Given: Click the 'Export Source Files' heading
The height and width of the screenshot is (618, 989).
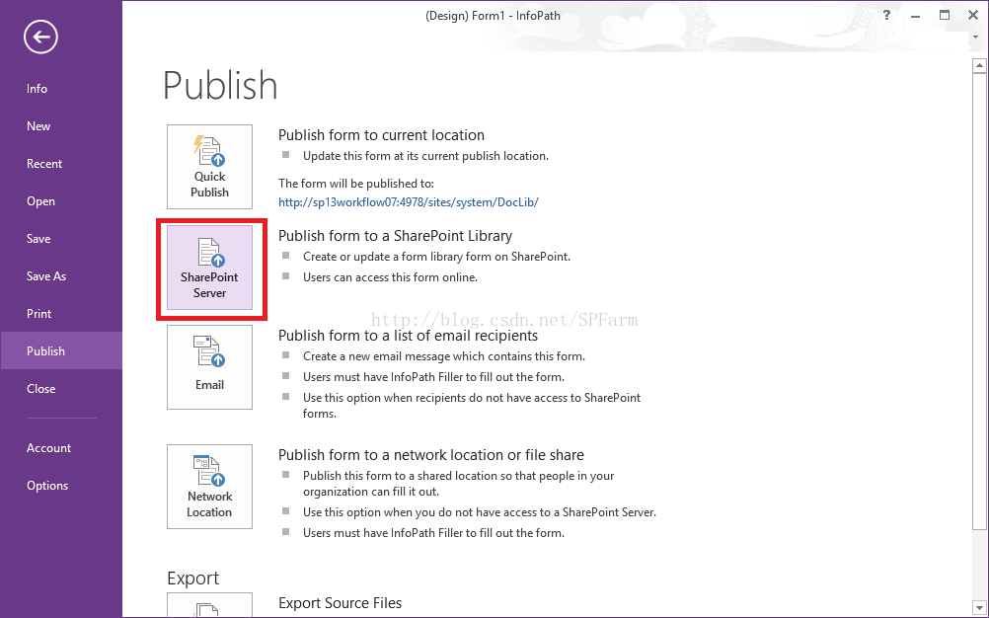Looking at the screenshot, I should point(340,603).
